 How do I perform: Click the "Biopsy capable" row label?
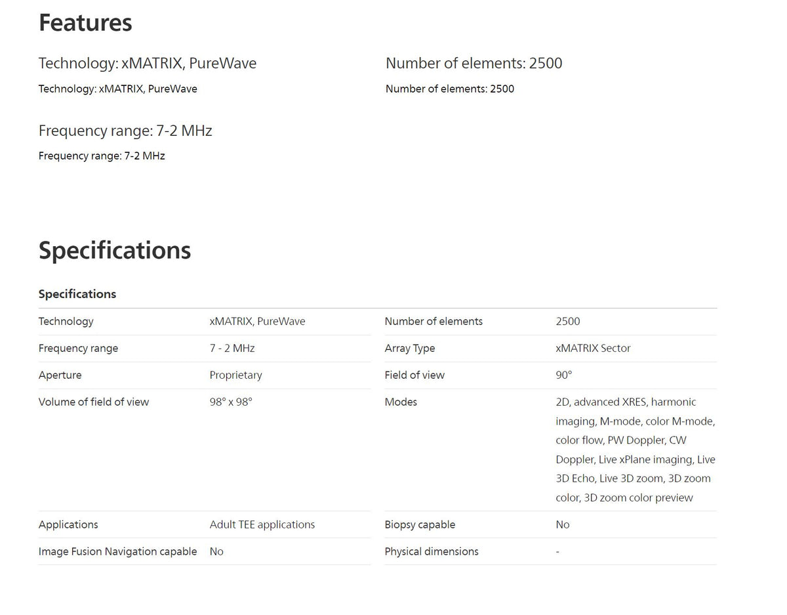[x=420, y=525]
